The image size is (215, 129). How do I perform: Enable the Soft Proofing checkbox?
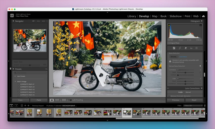pos(71,100)
